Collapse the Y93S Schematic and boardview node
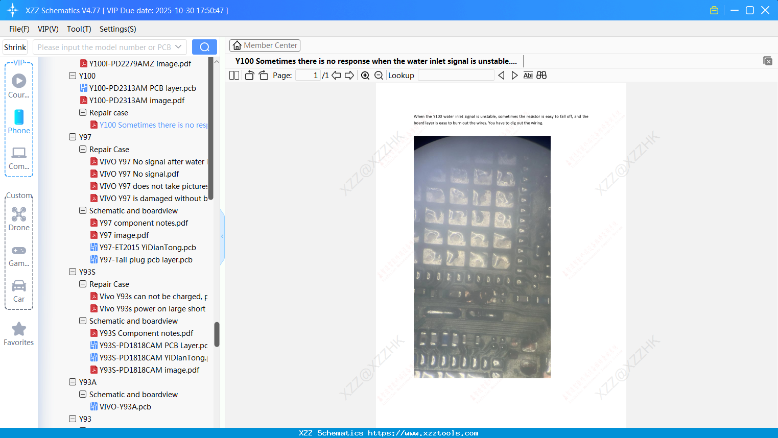Viewport: 778px width, 438px height. click(82, 321)
